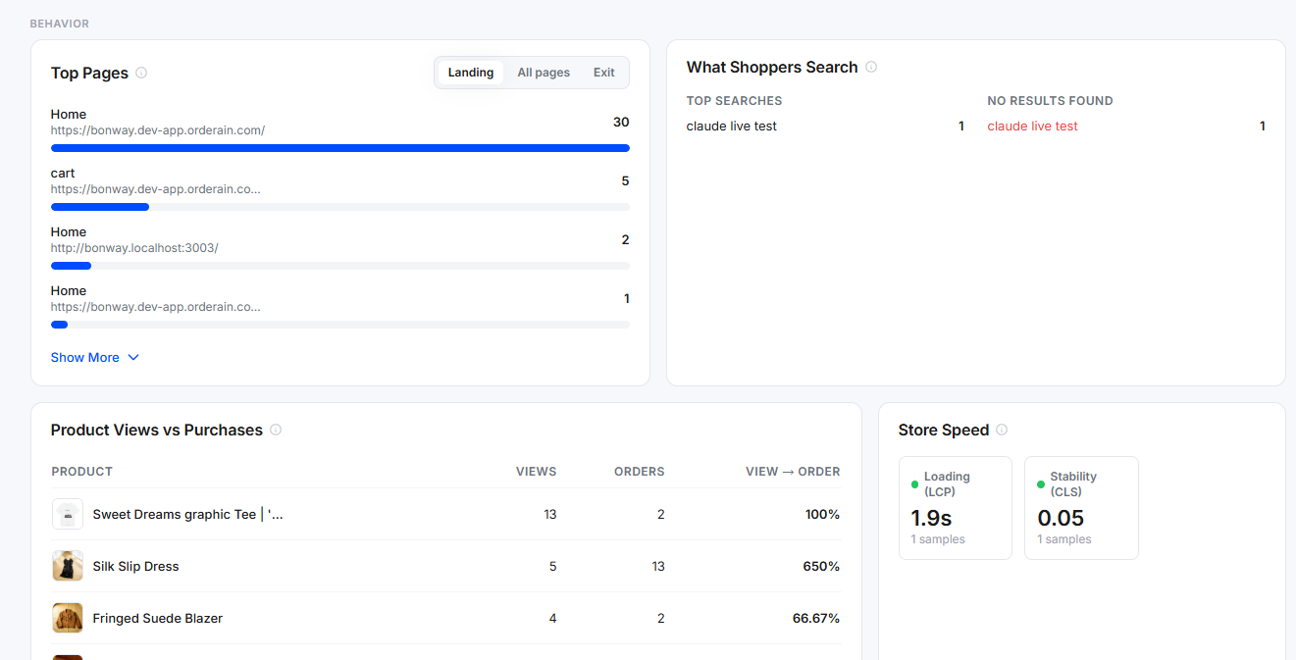Click info icon next to Top Pages
The height and width of the screenshot is (660, 1296).
coord(141,73)
